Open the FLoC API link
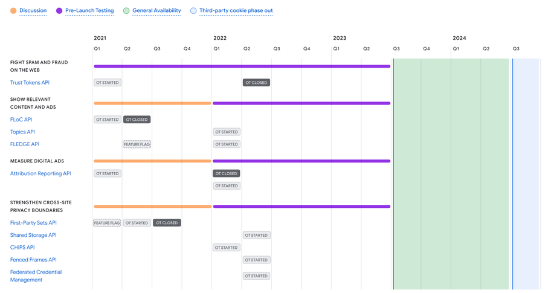Screen dimensions: 548x293 click(x=21, y=120)
